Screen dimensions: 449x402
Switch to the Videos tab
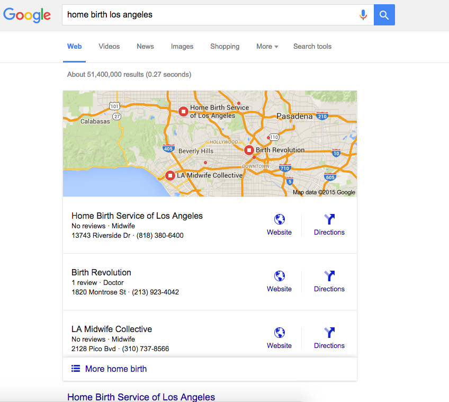(109, 47)
